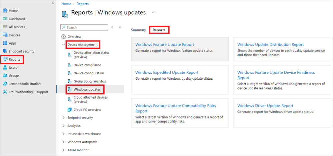Select Cloud PC overview item
This screenshot has height=156, width=333.
87,110
